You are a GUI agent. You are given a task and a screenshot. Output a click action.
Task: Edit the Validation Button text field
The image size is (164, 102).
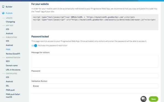(x=95, y=86)
